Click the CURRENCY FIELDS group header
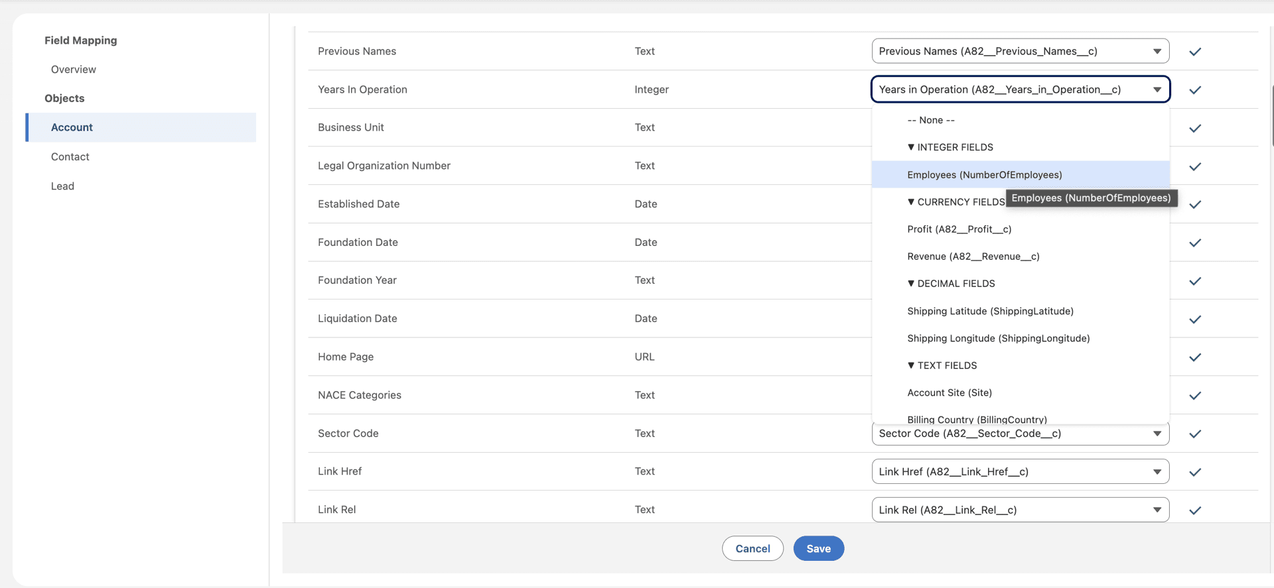1274x588 pixels. [956, 202]
